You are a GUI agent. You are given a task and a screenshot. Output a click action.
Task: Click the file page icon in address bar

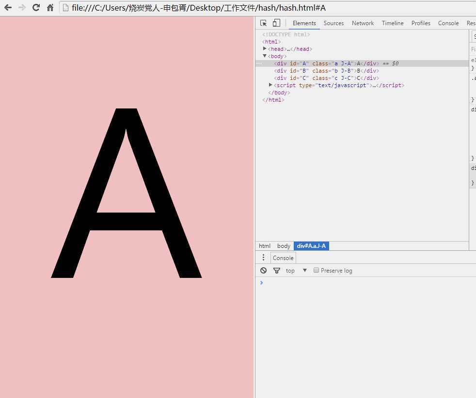point(65,8)
